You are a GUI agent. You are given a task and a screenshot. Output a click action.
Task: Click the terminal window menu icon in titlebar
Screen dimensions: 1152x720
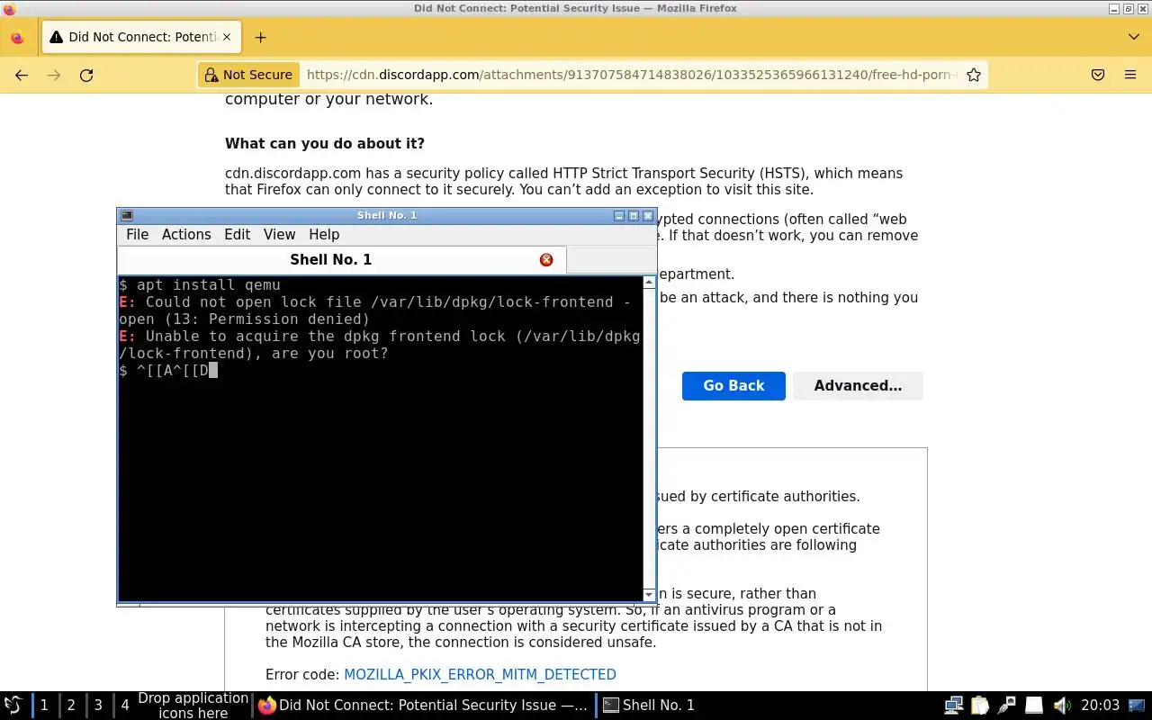[127, 216]
